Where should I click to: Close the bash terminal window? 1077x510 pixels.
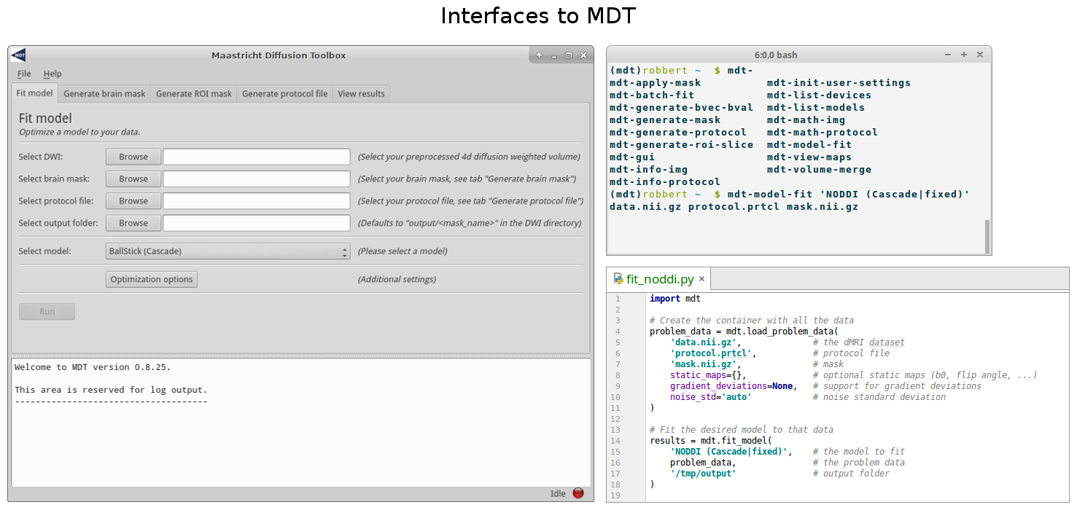(x=979, y=55)
